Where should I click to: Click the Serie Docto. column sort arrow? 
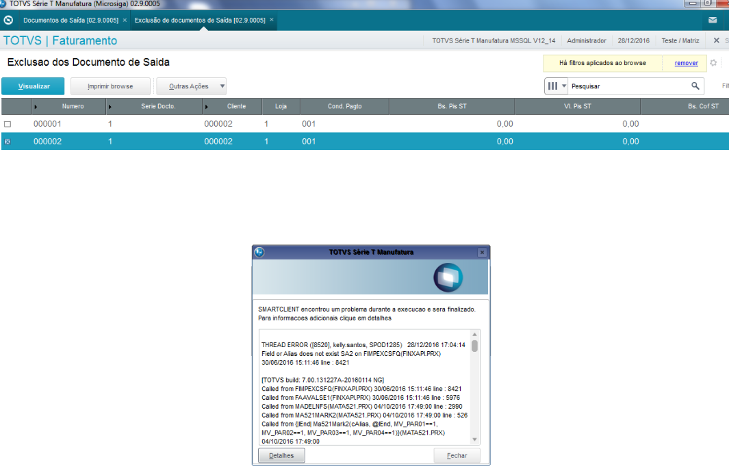(x=110, y=107)
